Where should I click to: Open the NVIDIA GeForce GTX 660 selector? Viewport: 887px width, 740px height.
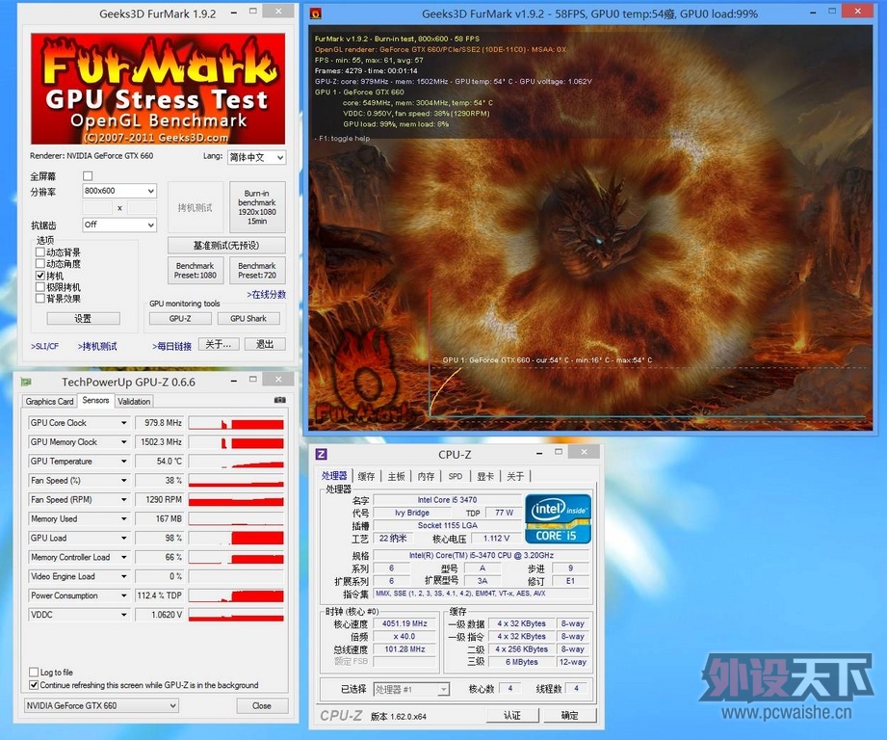[101, 705]
